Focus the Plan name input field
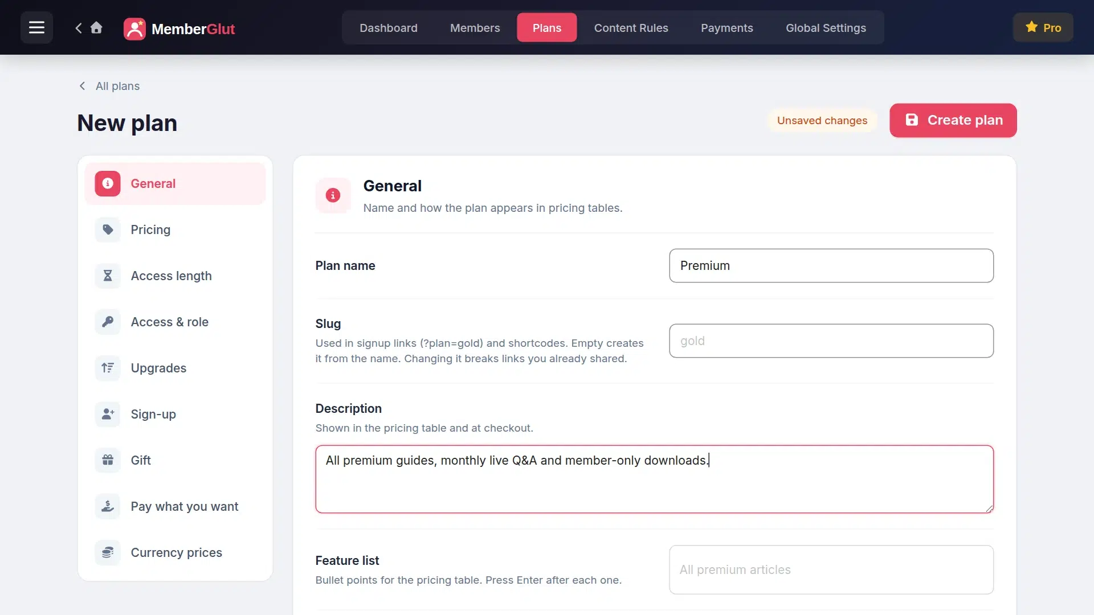The image size is (1094, 615). click(x=831, y=265)
